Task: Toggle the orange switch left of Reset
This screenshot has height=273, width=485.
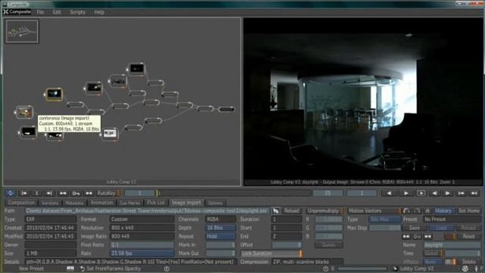Action: [450, 237]
